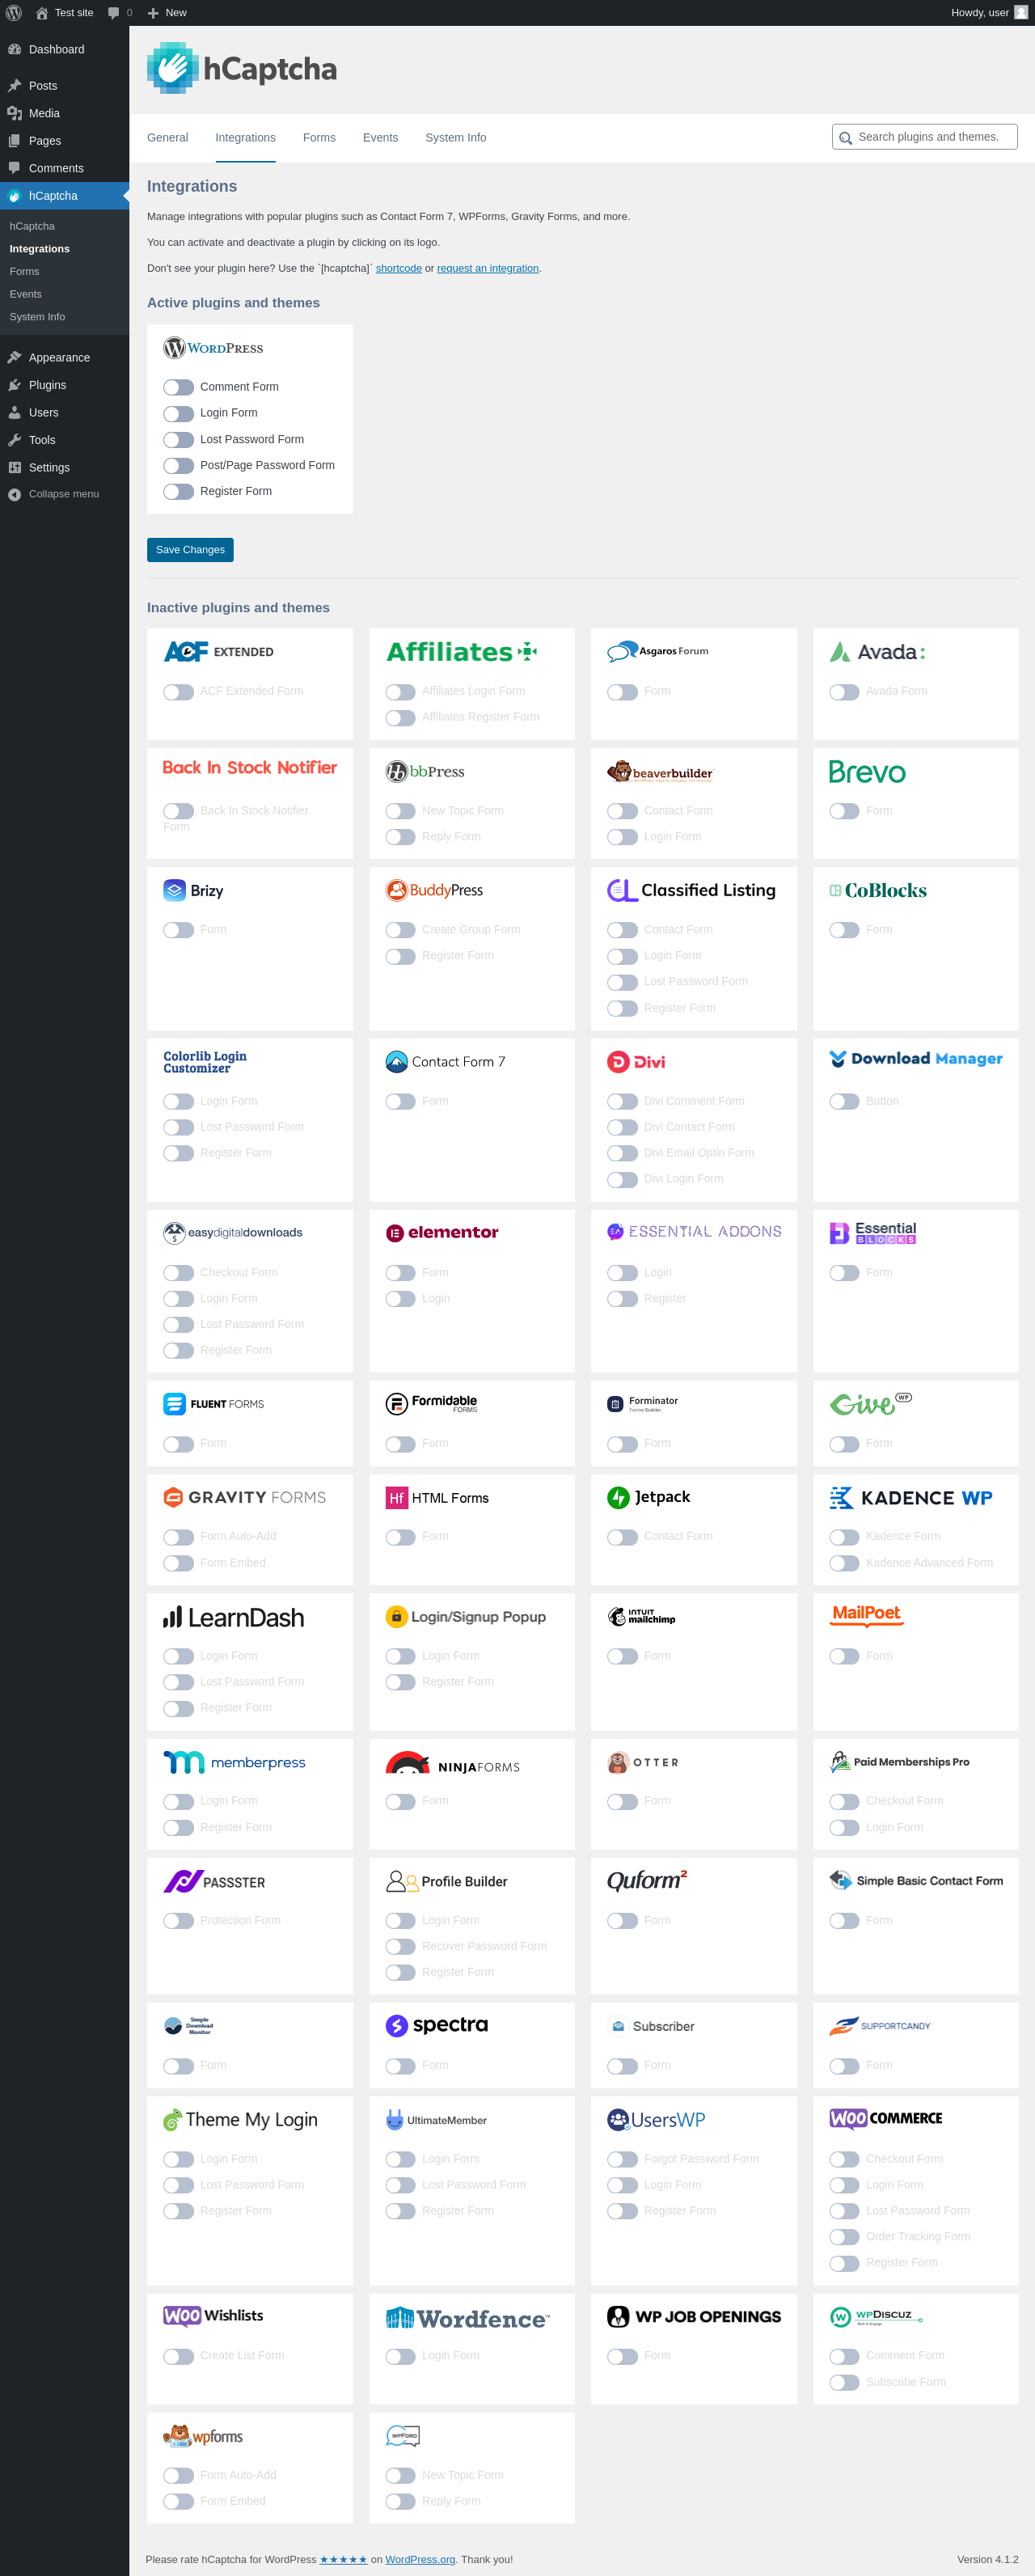Open the General tab

coord(167,138)
